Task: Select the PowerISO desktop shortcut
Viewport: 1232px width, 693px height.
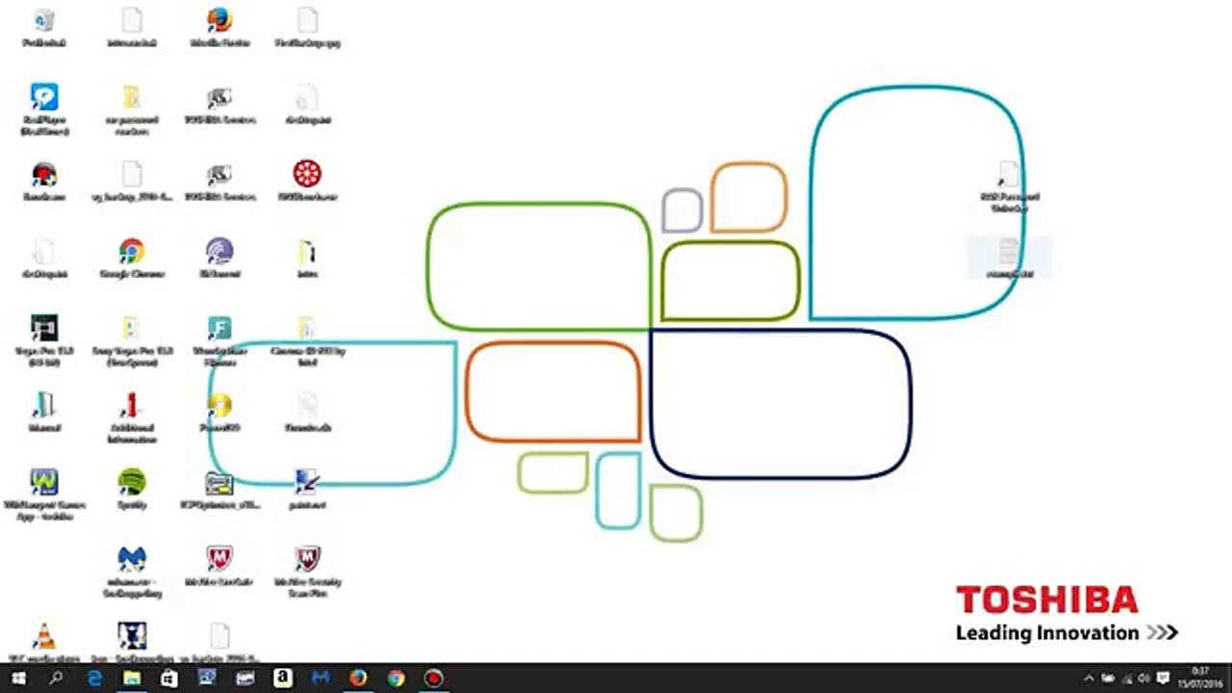Action: pos(219,412)
